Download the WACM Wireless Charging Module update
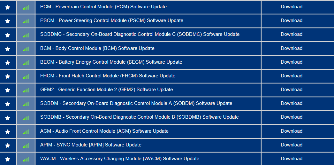334x165 pixels. (x=291, y=159)
